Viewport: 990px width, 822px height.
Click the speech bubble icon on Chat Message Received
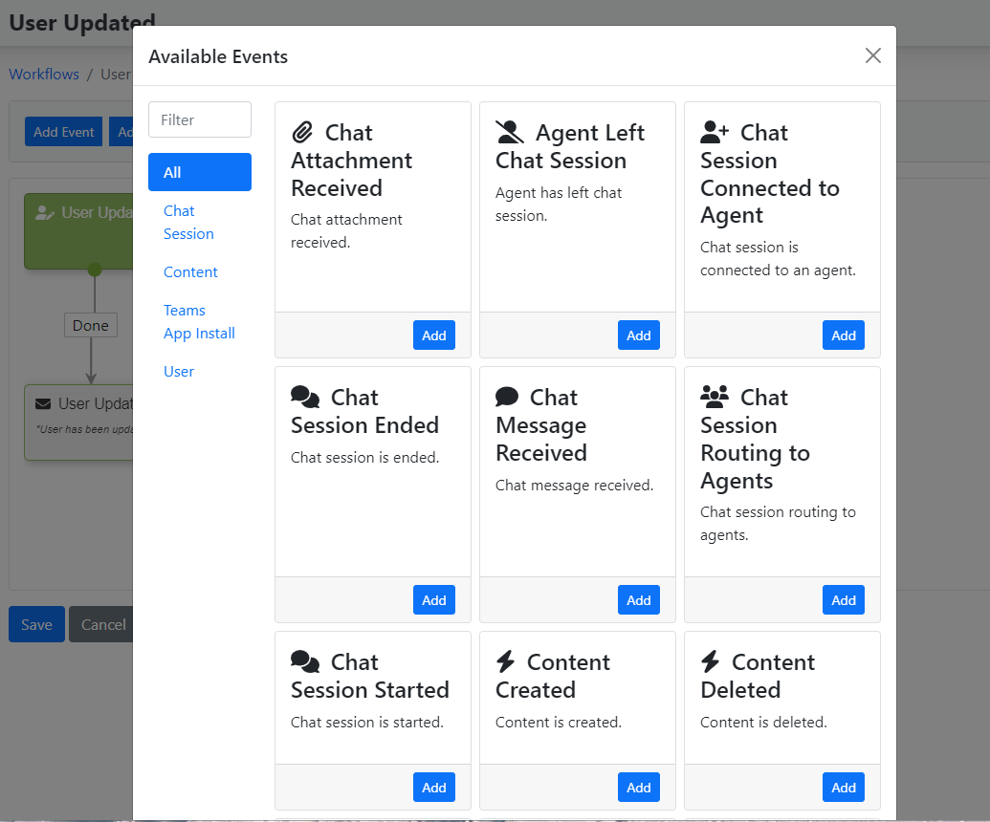click(507, 397)
